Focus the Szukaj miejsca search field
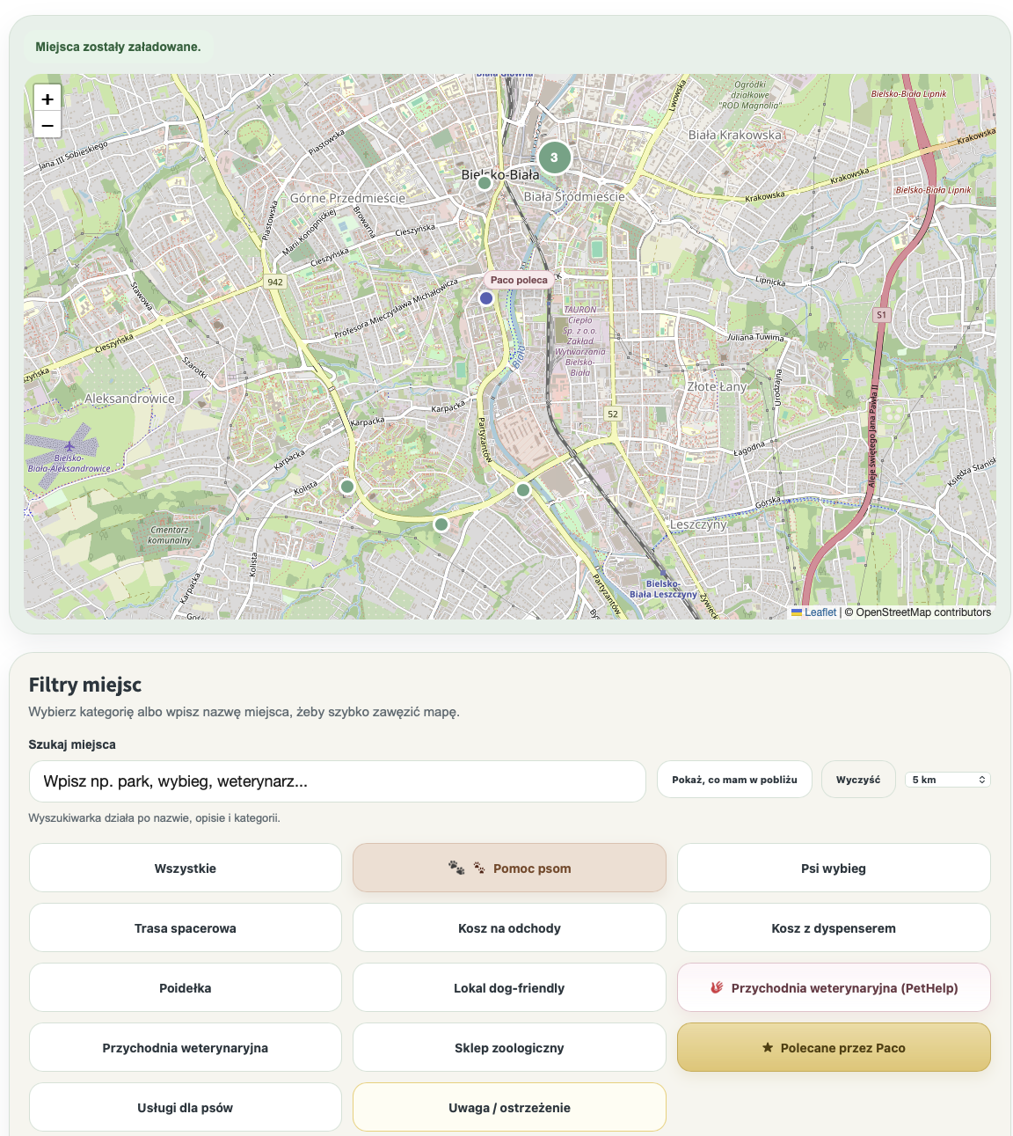 pos(338,781)
